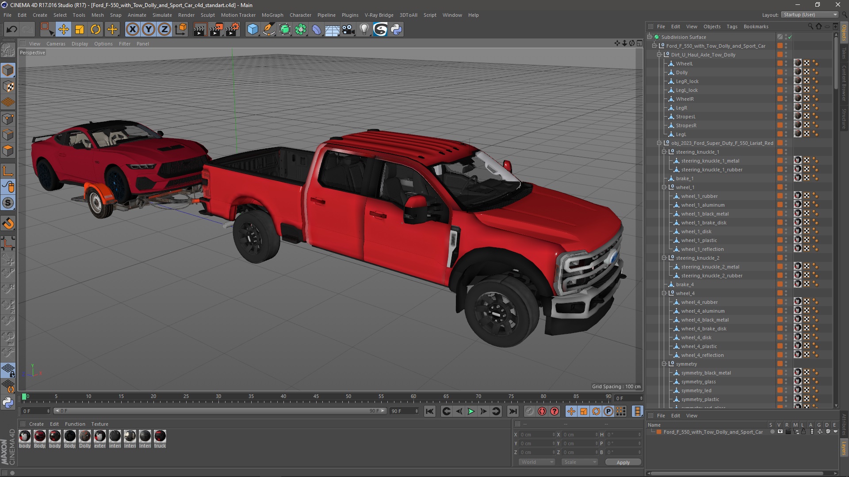
Task: Open Edit Render Settings icon
Action: coord(233,30)
